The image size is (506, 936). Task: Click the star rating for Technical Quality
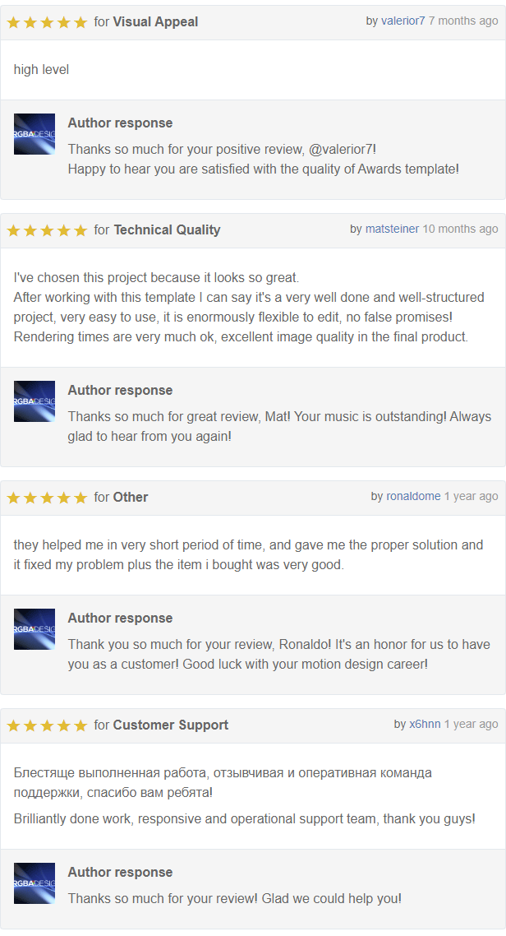click(x=47, y=230)
